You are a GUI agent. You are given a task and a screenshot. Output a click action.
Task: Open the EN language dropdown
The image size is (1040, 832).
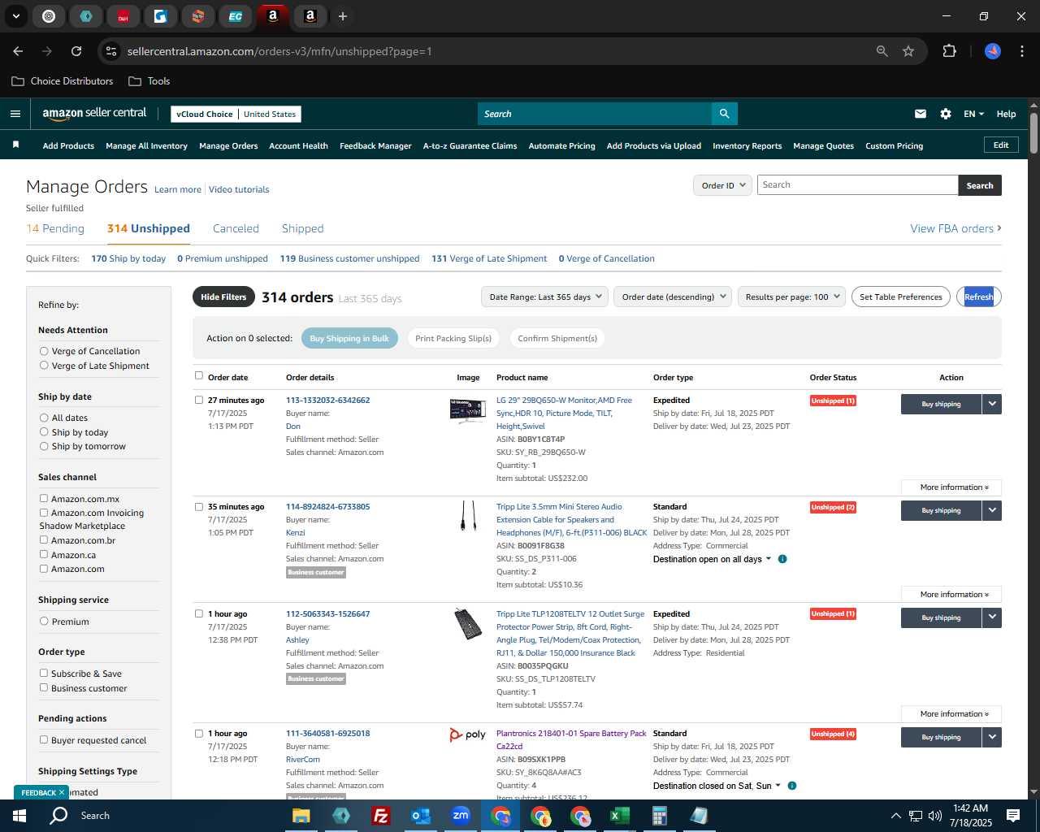(973, 114)
